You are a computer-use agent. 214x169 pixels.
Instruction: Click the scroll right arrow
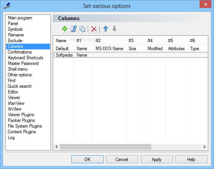click(204, 147)
